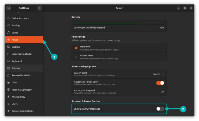199x121 pixels.
Task: Open the Screen Blank Never dropdown
Action: tap(159, 74)
